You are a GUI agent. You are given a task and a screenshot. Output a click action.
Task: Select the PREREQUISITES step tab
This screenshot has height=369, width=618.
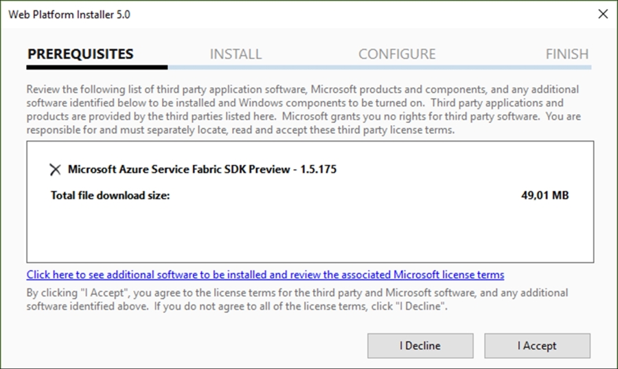pos(80,54)
